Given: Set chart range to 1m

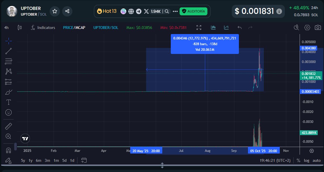Looking at the screenshot, I should tap(56, 160).
